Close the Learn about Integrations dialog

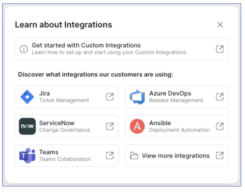tap(220, 25)
